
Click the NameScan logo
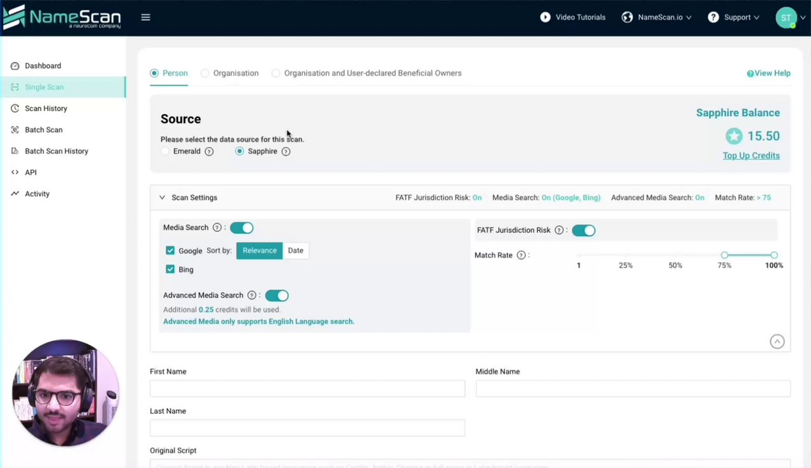61,17
